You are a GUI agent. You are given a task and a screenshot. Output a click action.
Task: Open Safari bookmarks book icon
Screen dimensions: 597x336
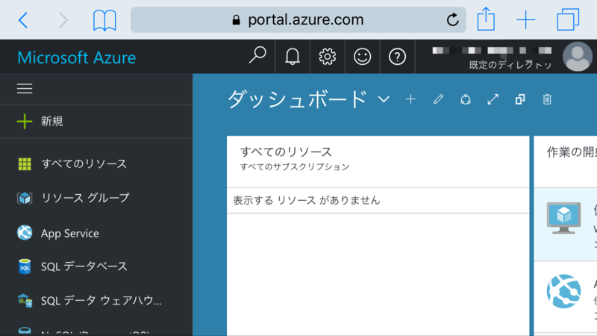[104, 20]
